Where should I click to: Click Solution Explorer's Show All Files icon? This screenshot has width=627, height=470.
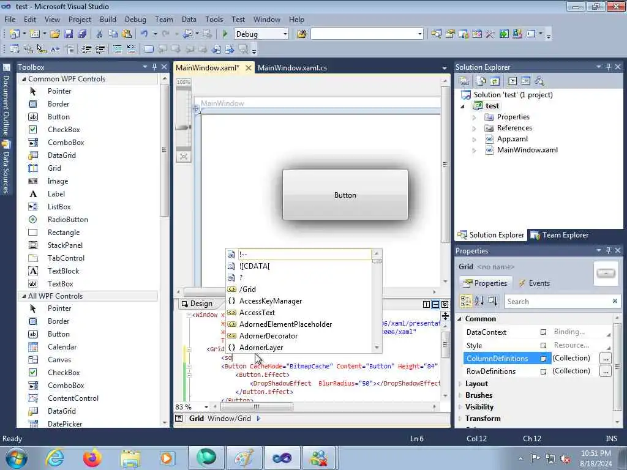481,81
